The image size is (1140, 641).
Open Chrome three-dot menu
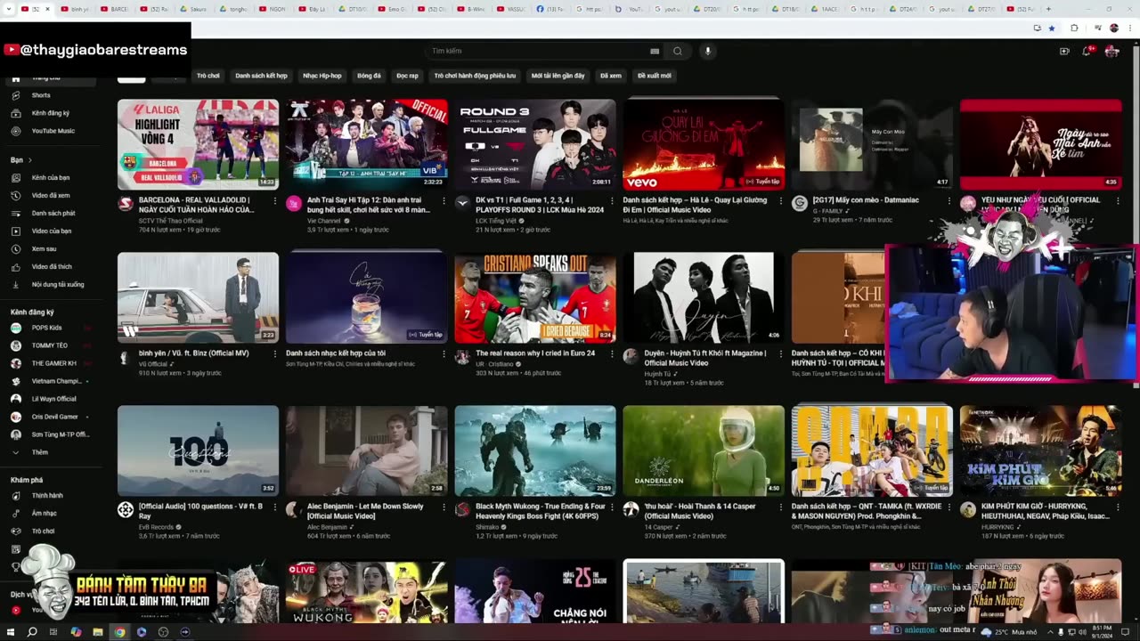point(1131,28)
